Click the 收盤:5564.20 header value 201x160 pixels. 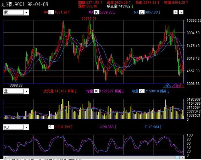(x=176, y=3)
